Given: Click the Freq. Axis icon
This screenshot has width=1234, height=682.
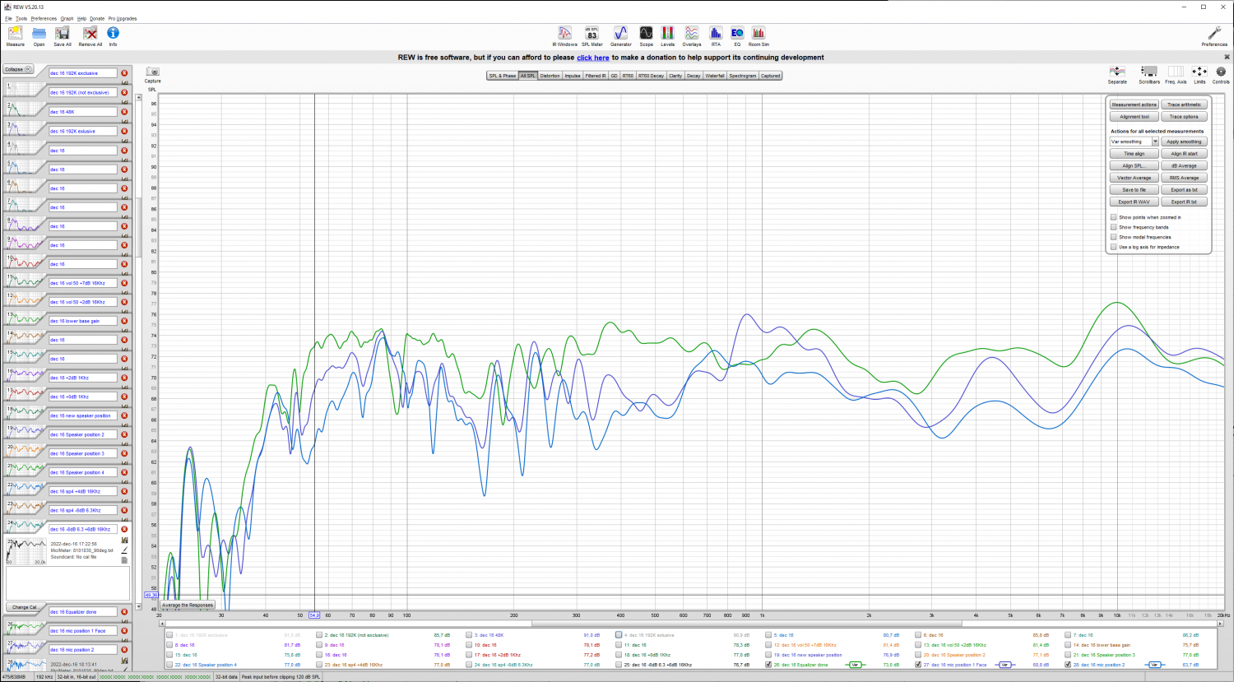Looking at the screenshot, I should (1176, 72).
